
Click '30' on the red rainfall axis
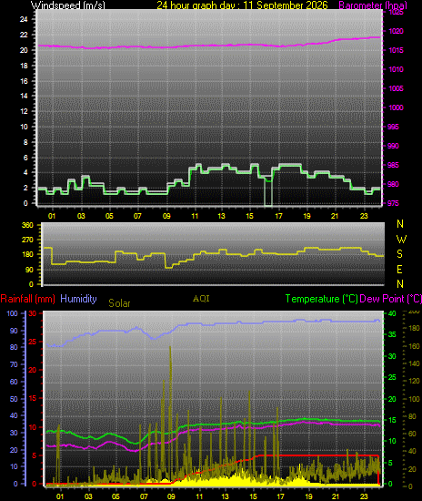(x=33, y=313)
